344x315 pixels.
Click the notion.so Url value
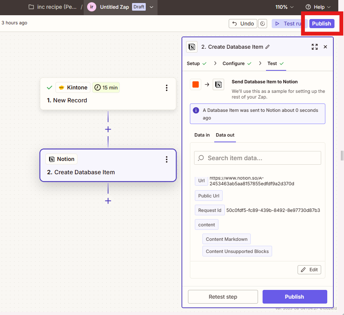click(x=252, y=181)
